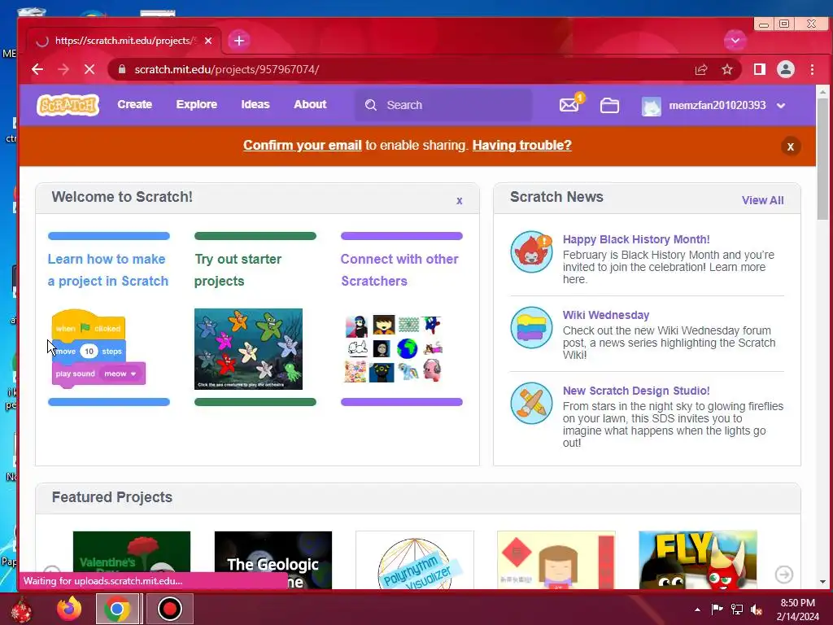The image size is (833, 625).
Task: Click the page vertical scrollbar thumb
Action: pos(822,159)
